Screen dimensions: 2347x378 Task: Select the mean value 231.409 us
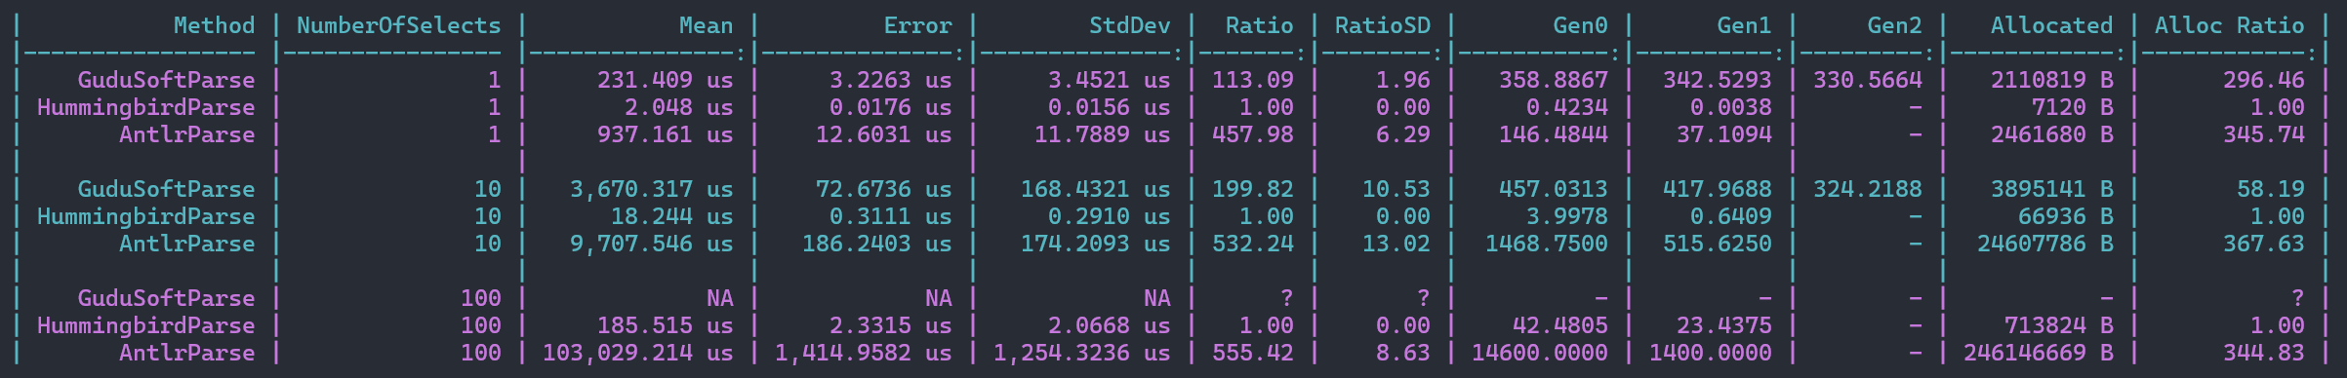[665, 80]
